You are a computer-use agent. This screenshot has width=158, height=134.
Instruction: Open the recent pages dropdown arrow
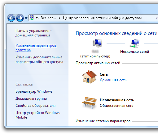coord(26,18)
